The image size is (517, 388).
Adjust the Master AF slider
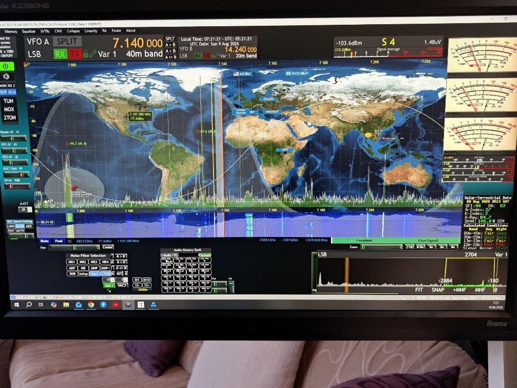click(15, 138)
